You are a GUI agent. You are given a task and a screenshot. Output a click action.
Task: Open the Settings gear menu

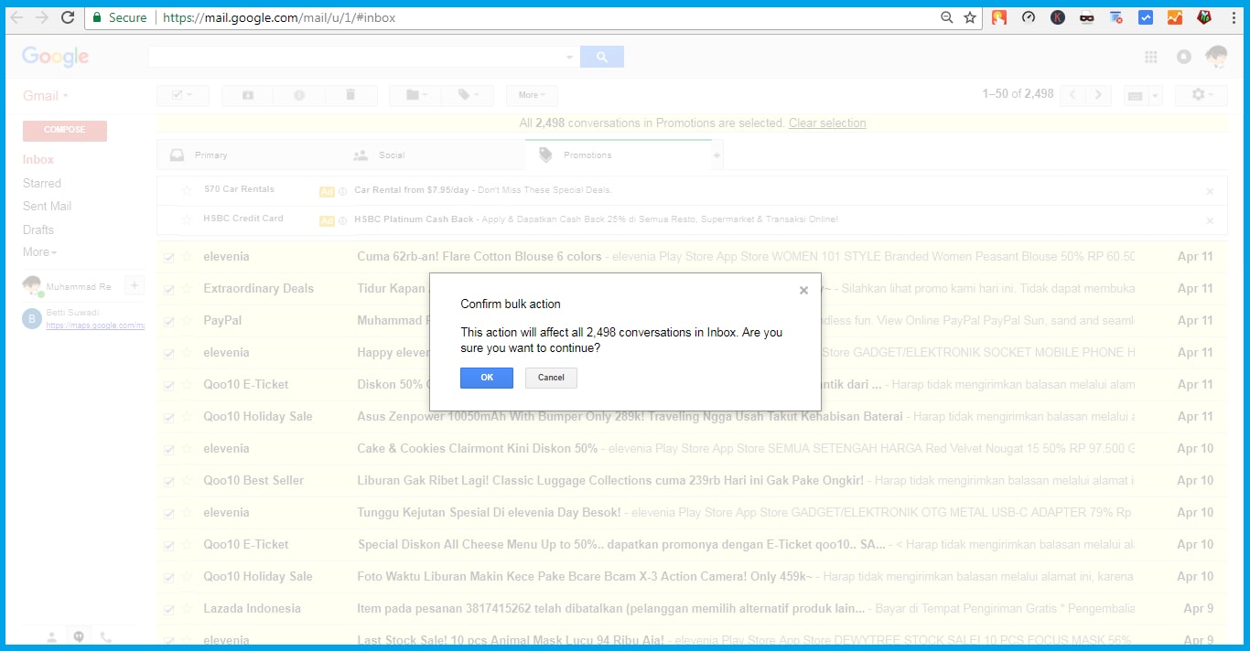click(x=1202, y=95)
